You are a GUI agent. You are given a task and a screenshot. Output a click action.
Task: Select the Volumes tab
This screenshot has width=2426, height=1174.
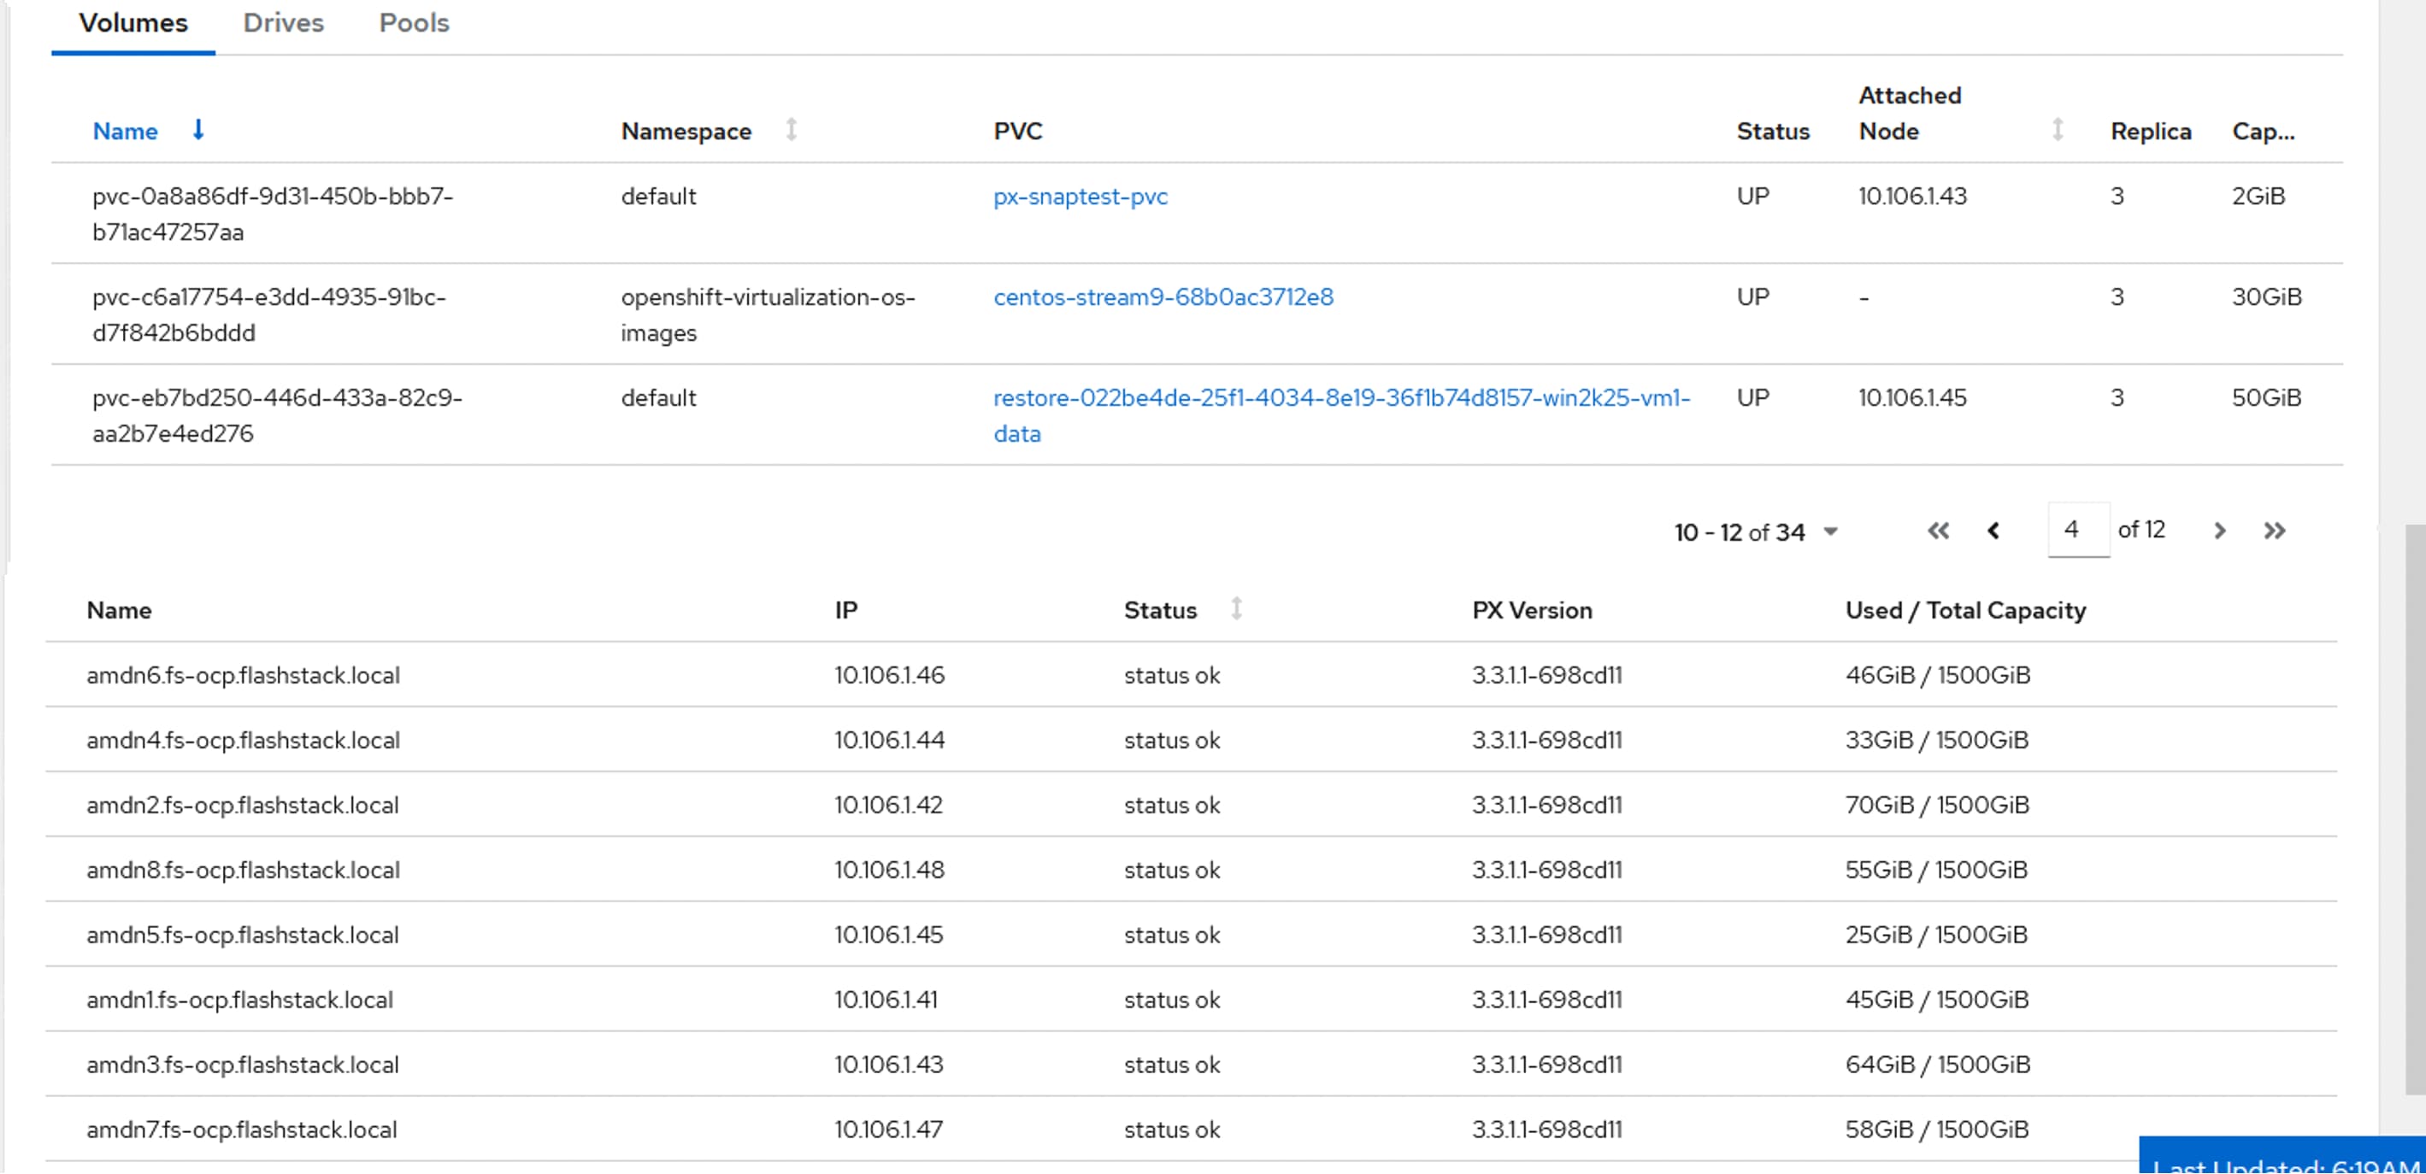[x=132, y=22]
